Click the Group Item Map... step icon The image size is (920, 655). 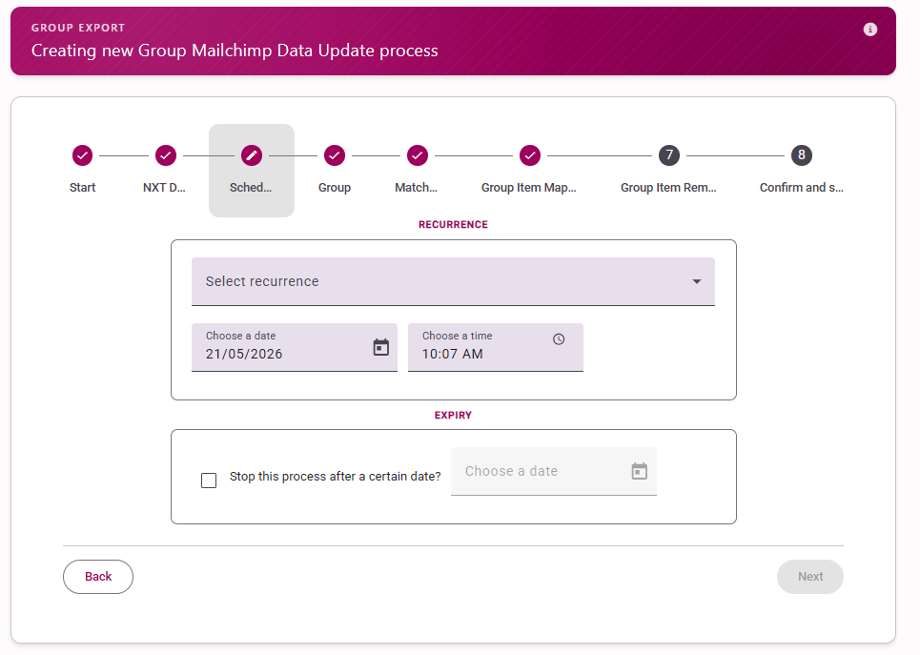(530, 155)
